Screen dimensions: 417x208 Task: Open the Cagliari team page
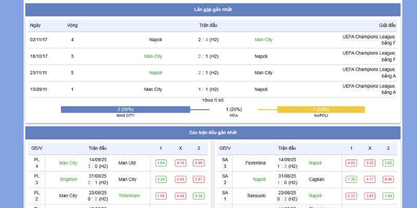(316, 179)
